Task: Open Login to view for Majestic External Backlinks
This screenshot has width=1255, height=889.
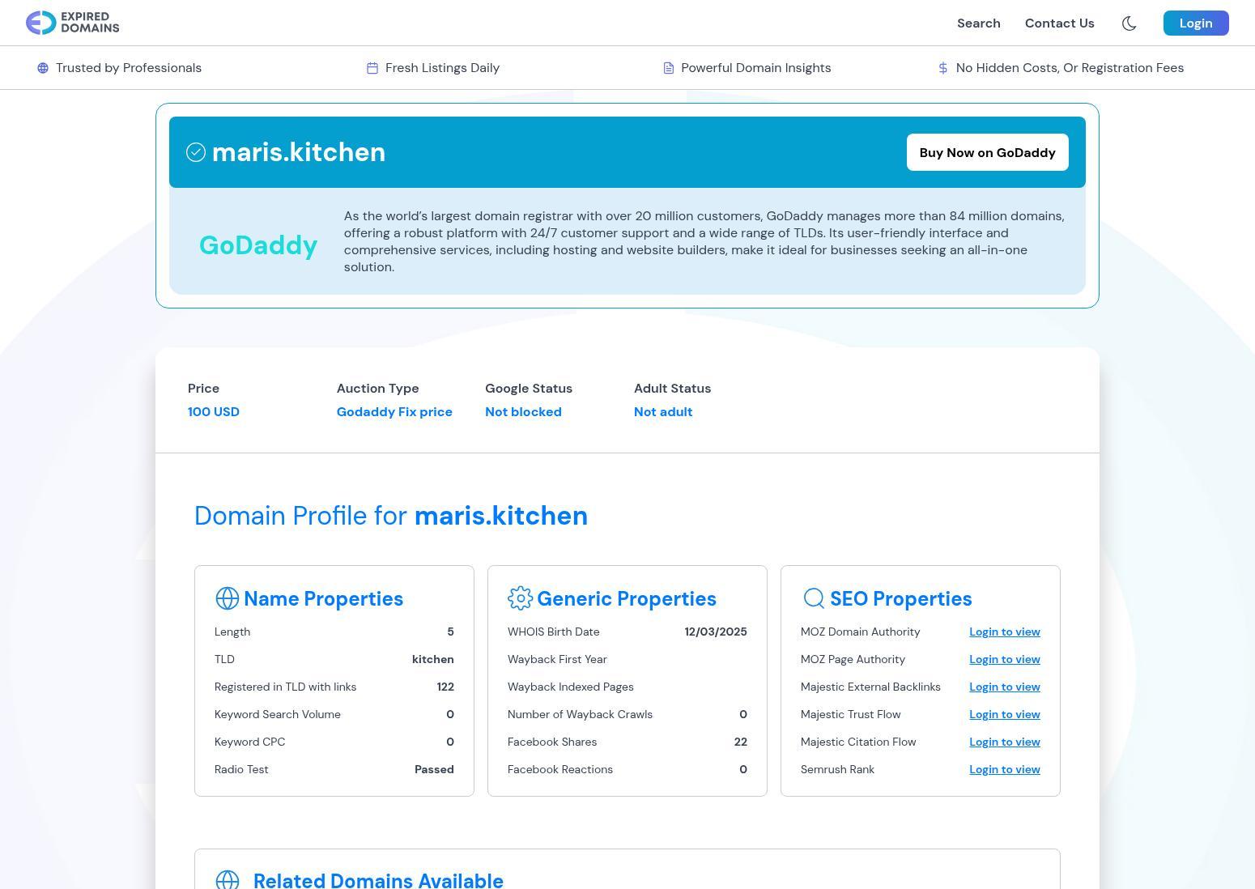Action: pyautogui.click(x=1005, y=687)
